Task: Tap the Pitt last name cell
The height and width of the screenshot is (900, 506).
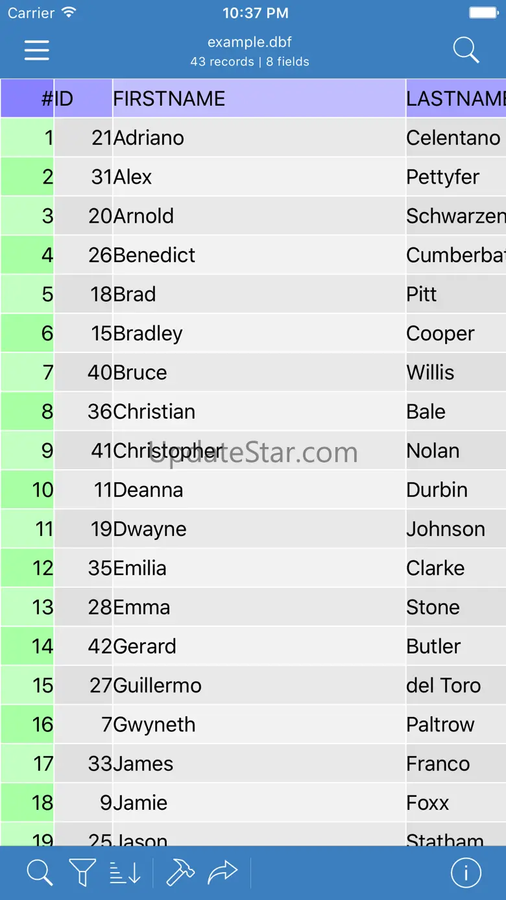Action: point(456,294)
